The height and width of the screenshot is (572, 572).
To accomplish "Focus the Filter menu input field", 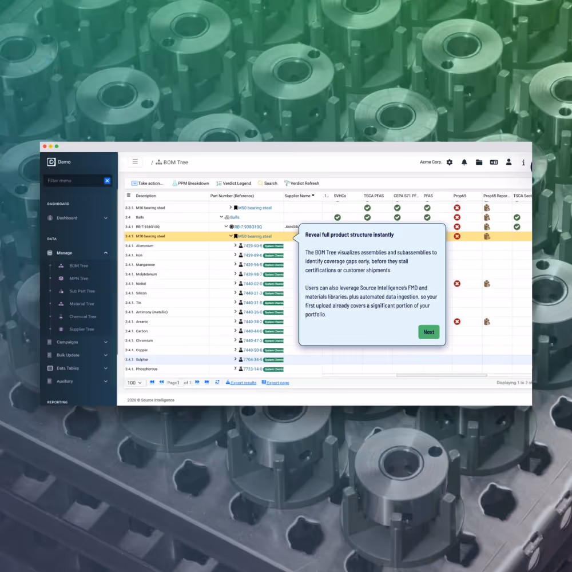I will [74, 181].
